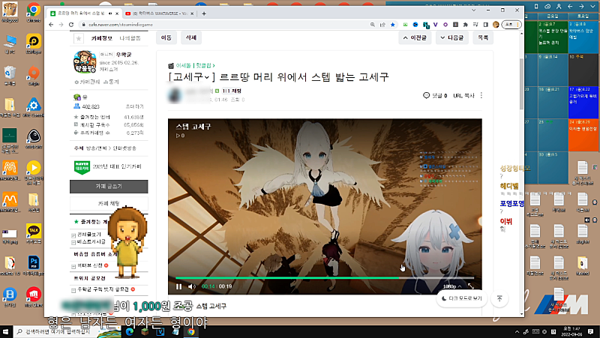Open the 이세돌 | 핫클립 board link
The width and height of the screenshot is (600, 338).
click(x=195, y=65)
